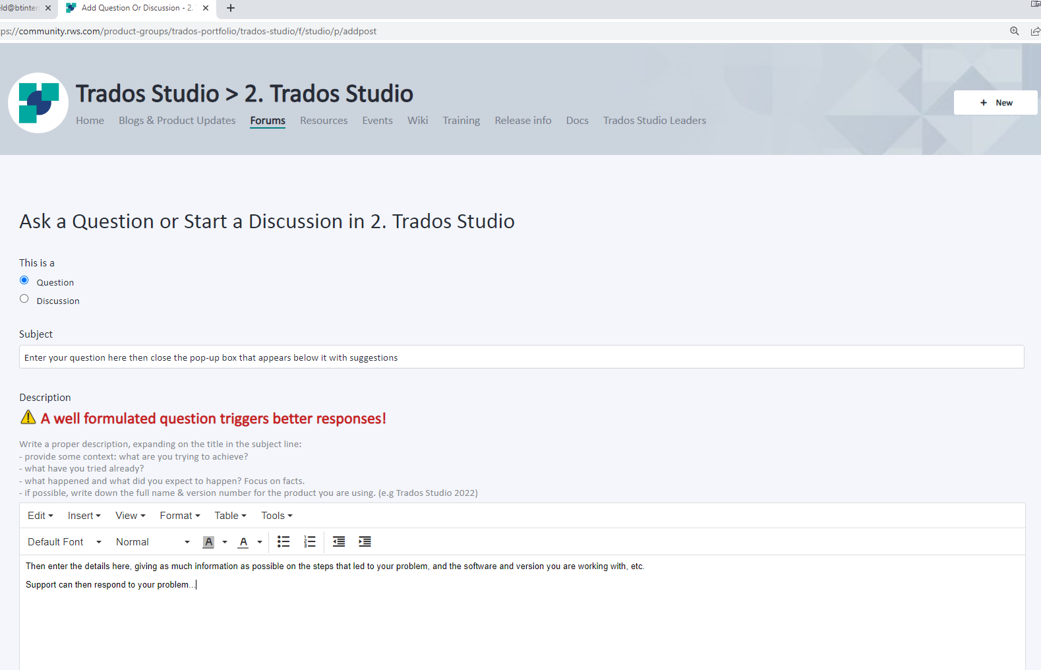Screen dimensions: 1041x670
Task: Select the Discussion radio button
Action: (24, 299)
